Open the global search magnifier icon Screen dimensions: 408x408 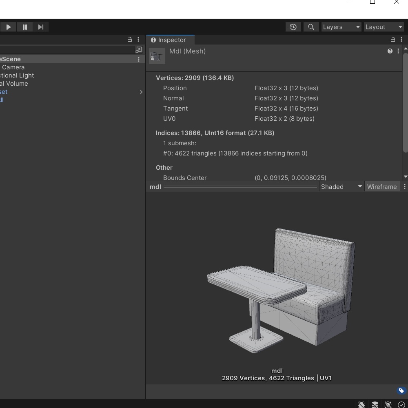[311, 27]
